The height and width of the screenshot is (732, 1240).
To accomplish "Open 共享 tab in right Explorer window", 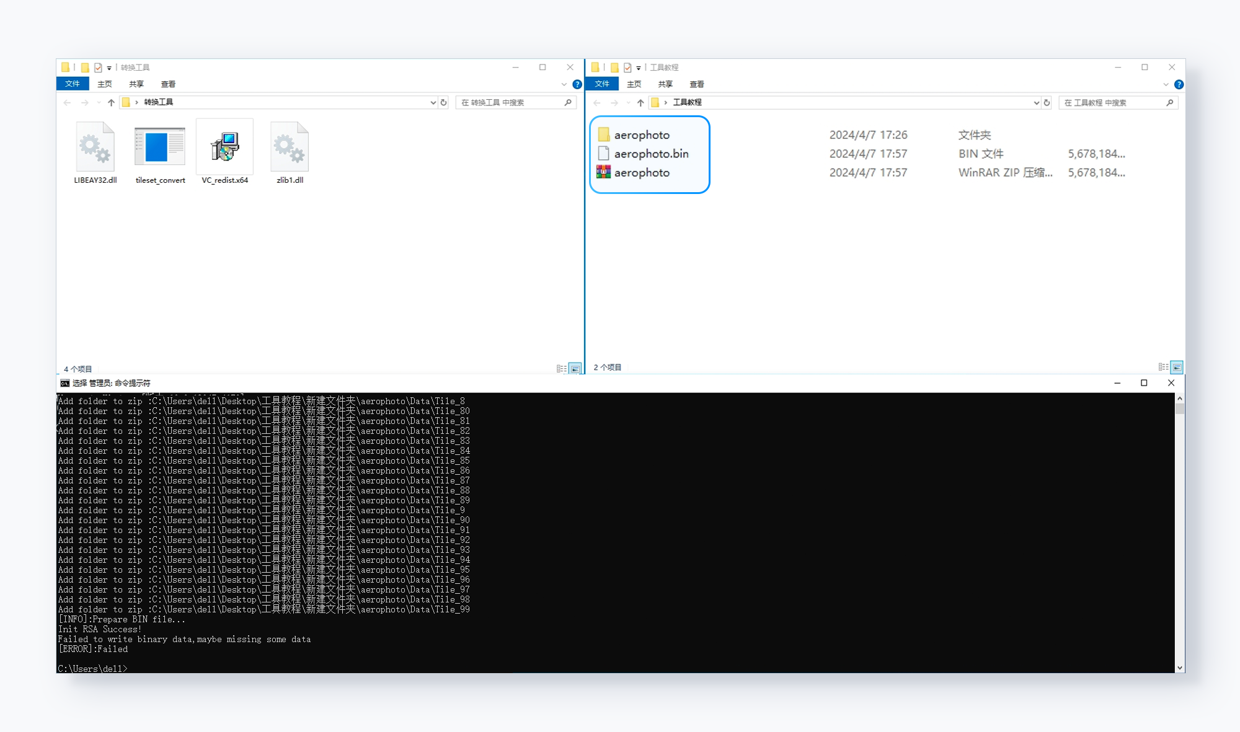I will [x=666, y=84].
